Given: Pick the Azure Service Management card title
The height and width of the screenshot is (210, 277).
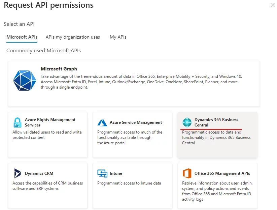Looking at the screenshot, I should coord(136,122).
